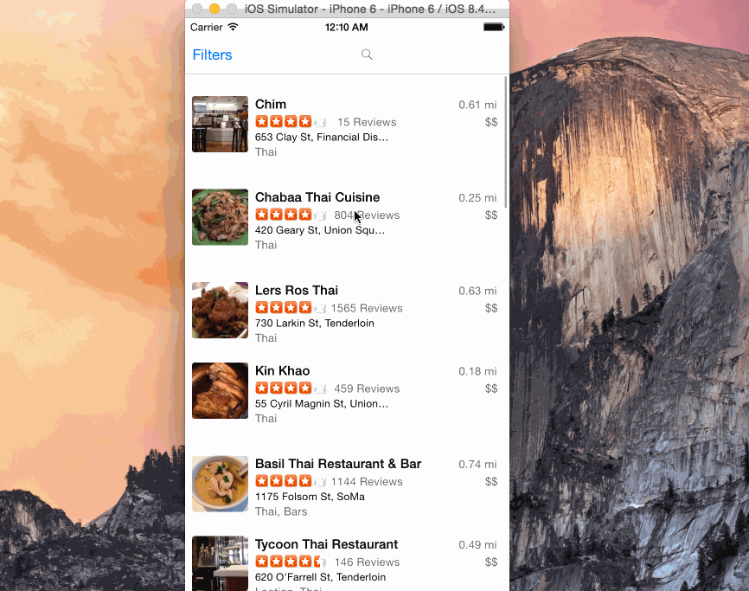This screenshot has height=591, width=749.
Task: Click star rating for Tycoon Thai Restaurant
Action: click(x=291, y=562)
